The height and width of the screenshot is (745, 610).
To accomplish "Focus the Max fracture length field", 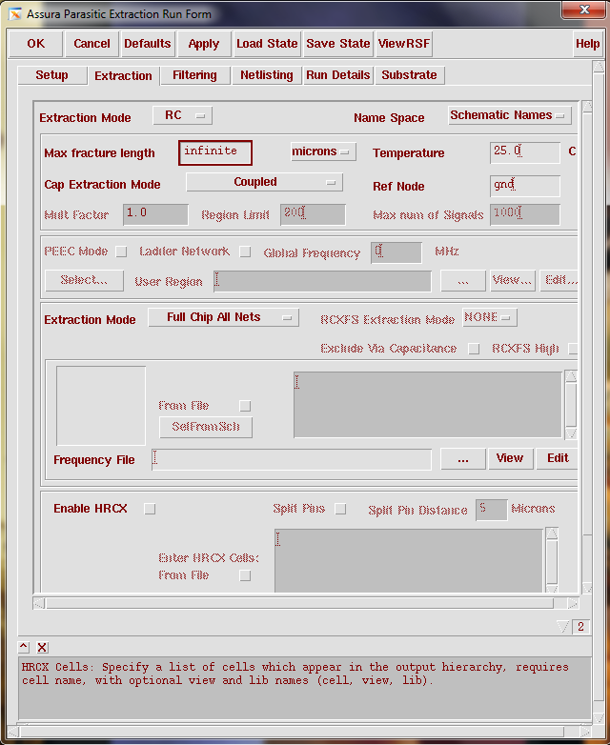I will 215,152.
